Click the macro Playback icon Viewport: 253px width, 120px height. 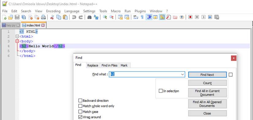tap(203, 17)
